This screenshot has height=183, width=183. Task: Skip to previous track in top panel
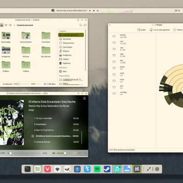[90, 11]
